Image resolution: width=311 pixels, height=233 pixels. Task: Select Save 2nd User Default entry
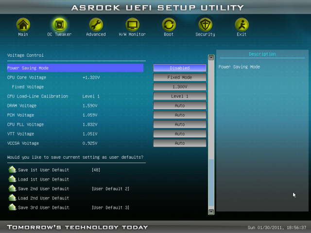(x=43, y=189)
